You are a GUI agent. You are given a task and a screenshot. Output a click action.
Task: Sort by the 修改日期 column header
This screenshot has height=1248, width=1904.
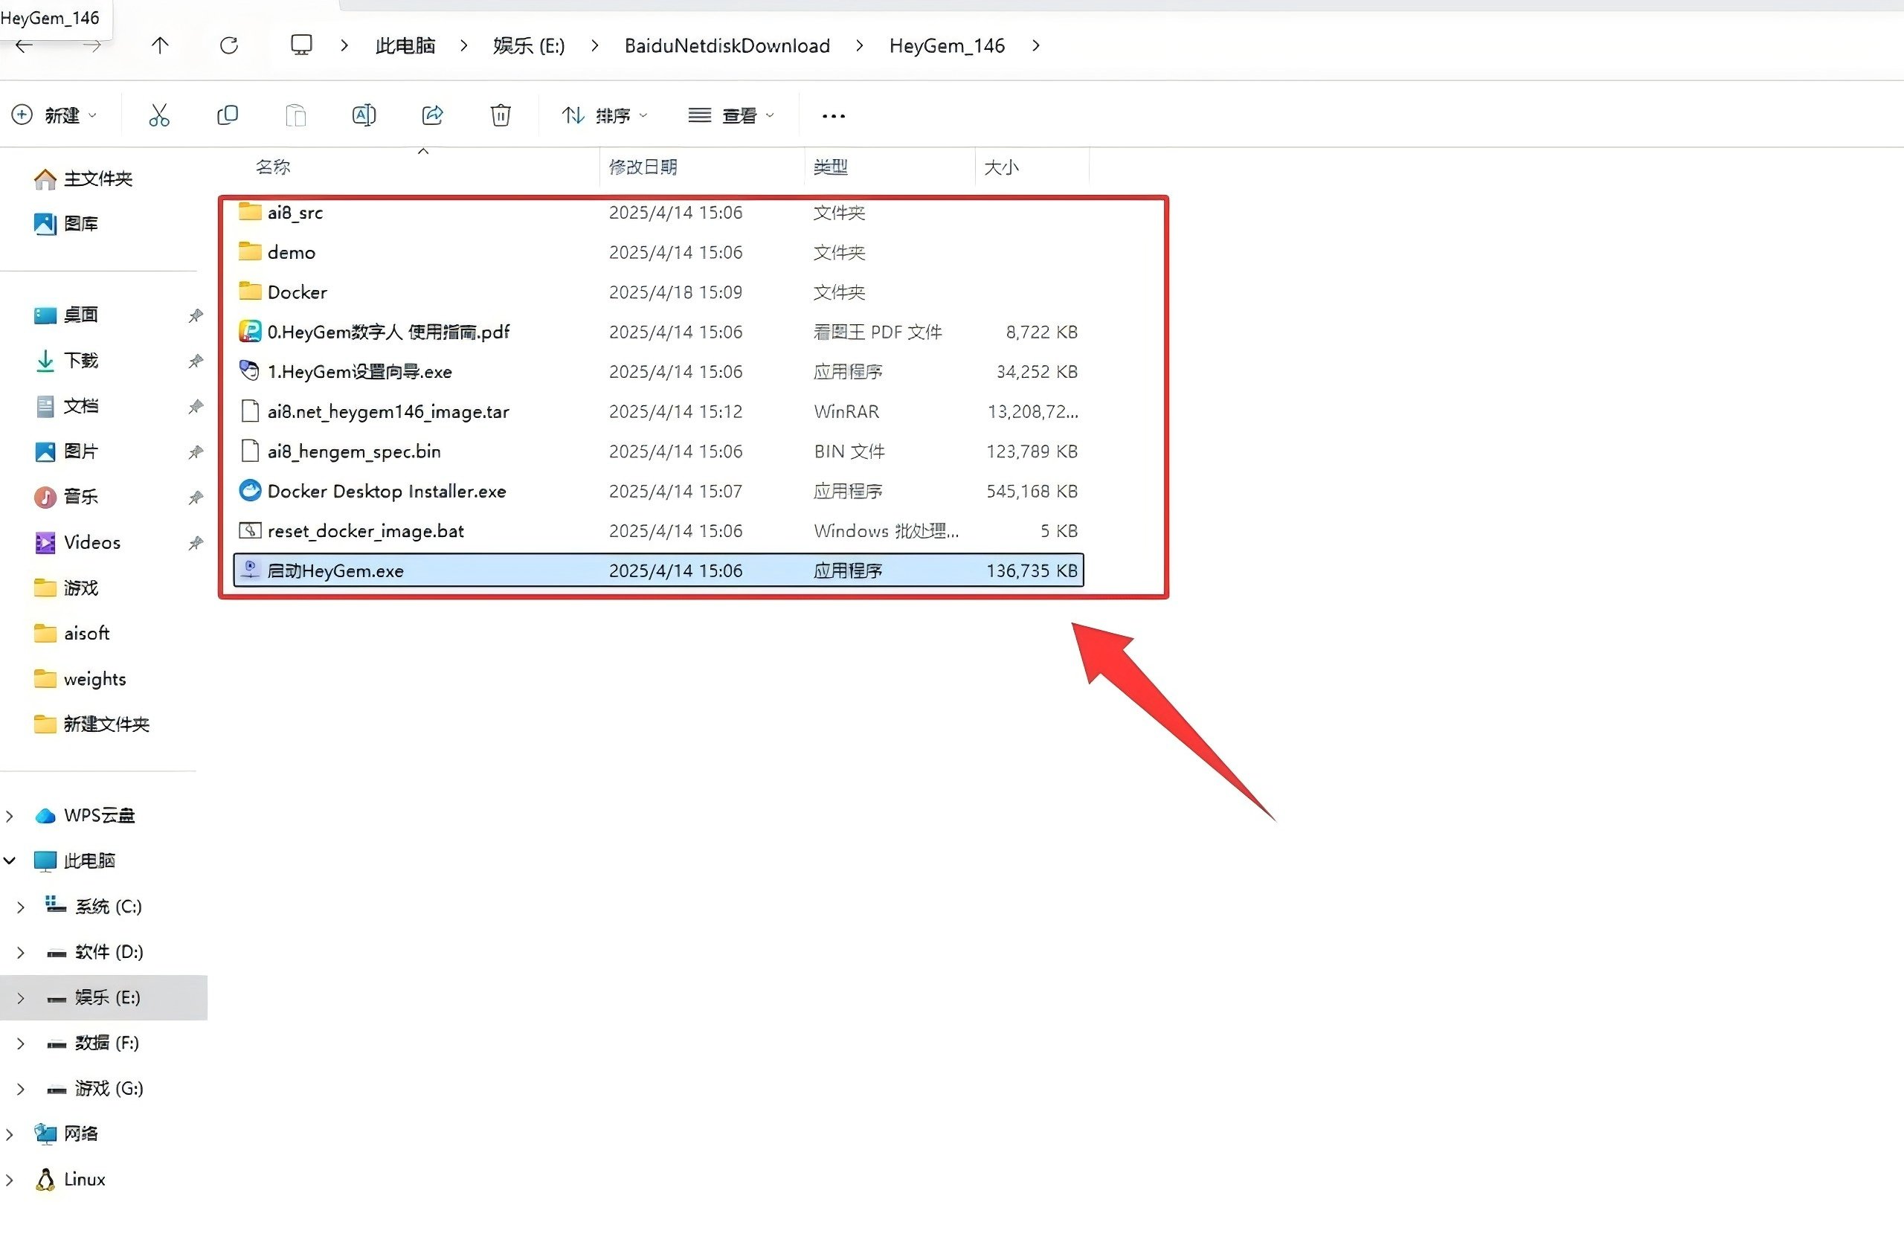[643, 167]
